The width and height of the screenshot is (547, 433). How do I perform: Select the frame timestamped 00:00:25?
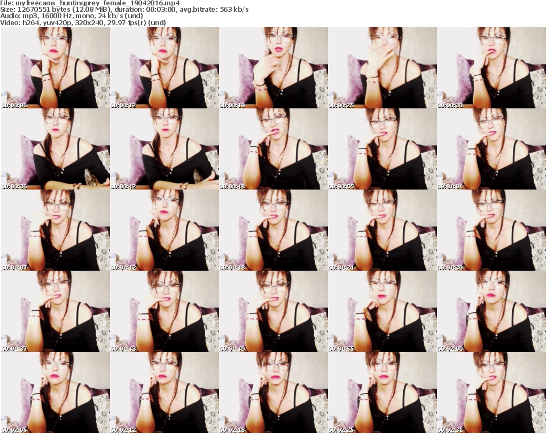click(382, 68)
